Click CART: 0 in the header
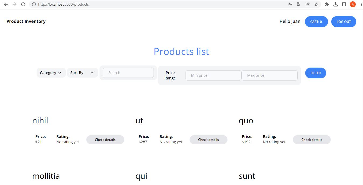 (316, 22)
